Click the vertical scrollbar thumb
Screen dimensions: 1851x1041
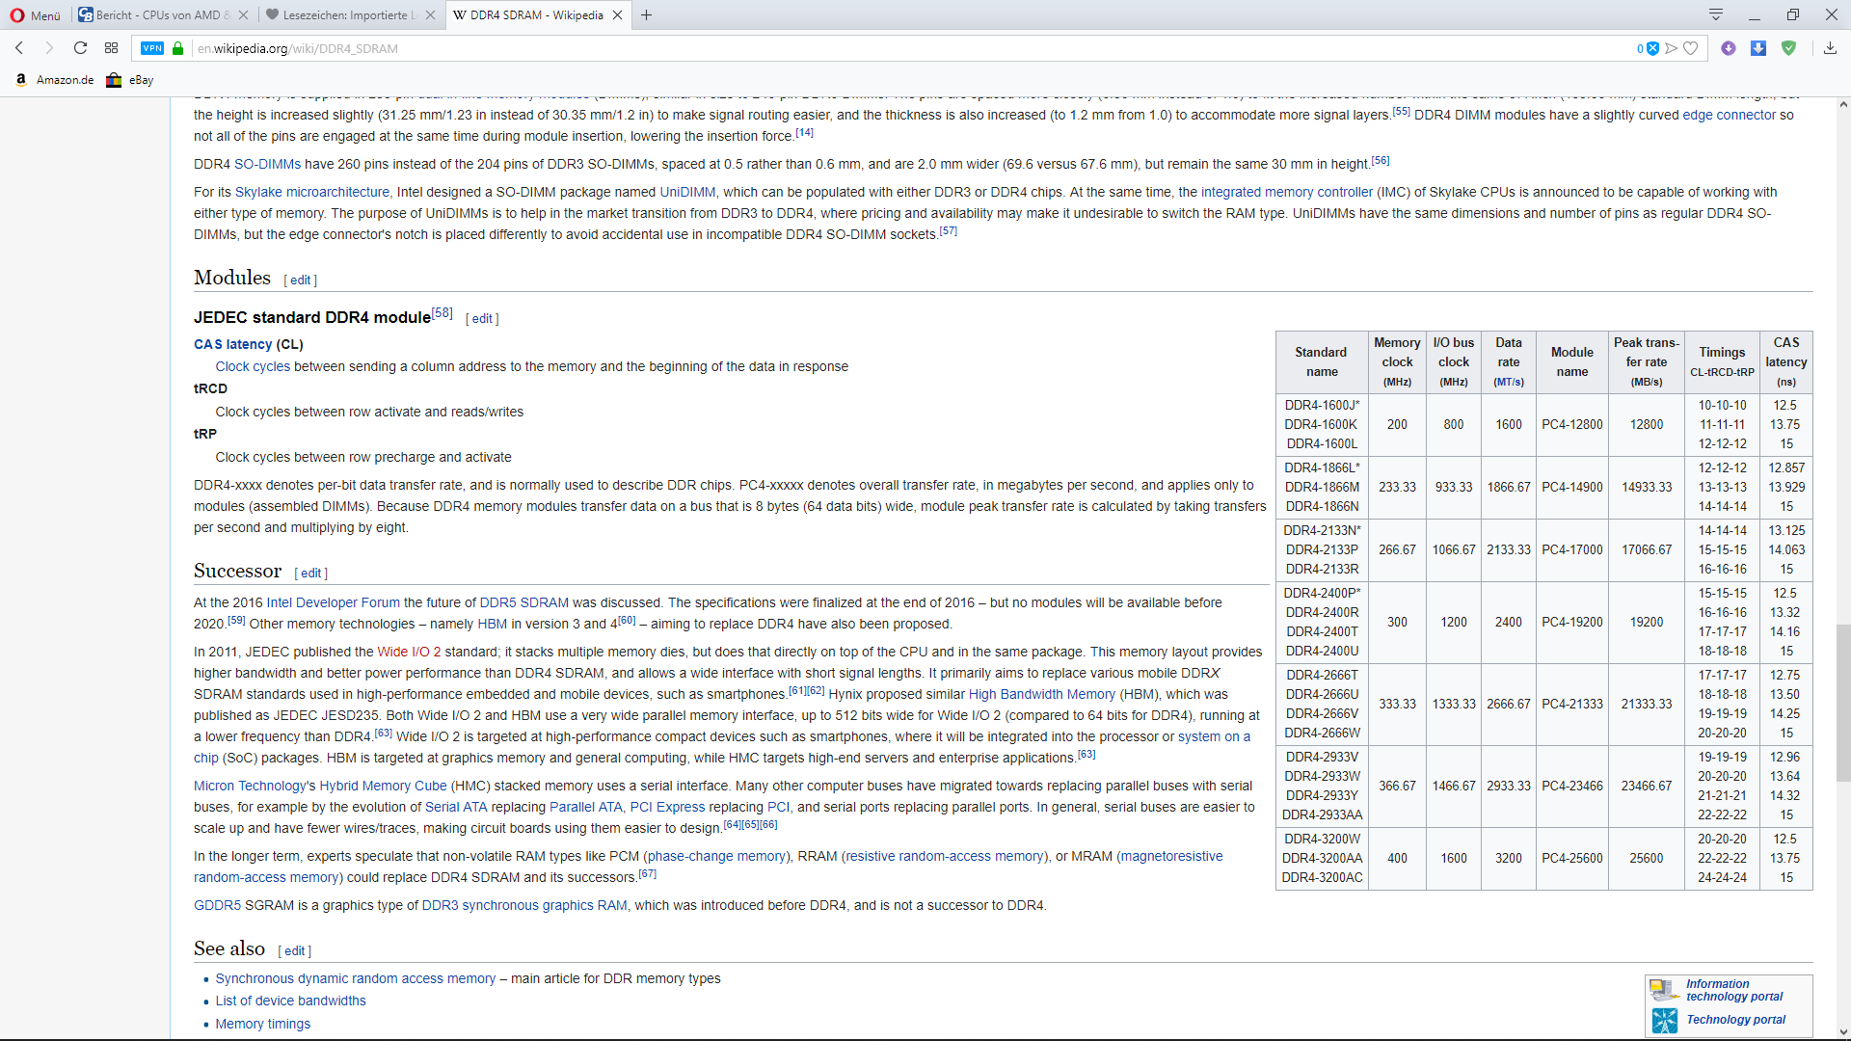click(1842, 703)
